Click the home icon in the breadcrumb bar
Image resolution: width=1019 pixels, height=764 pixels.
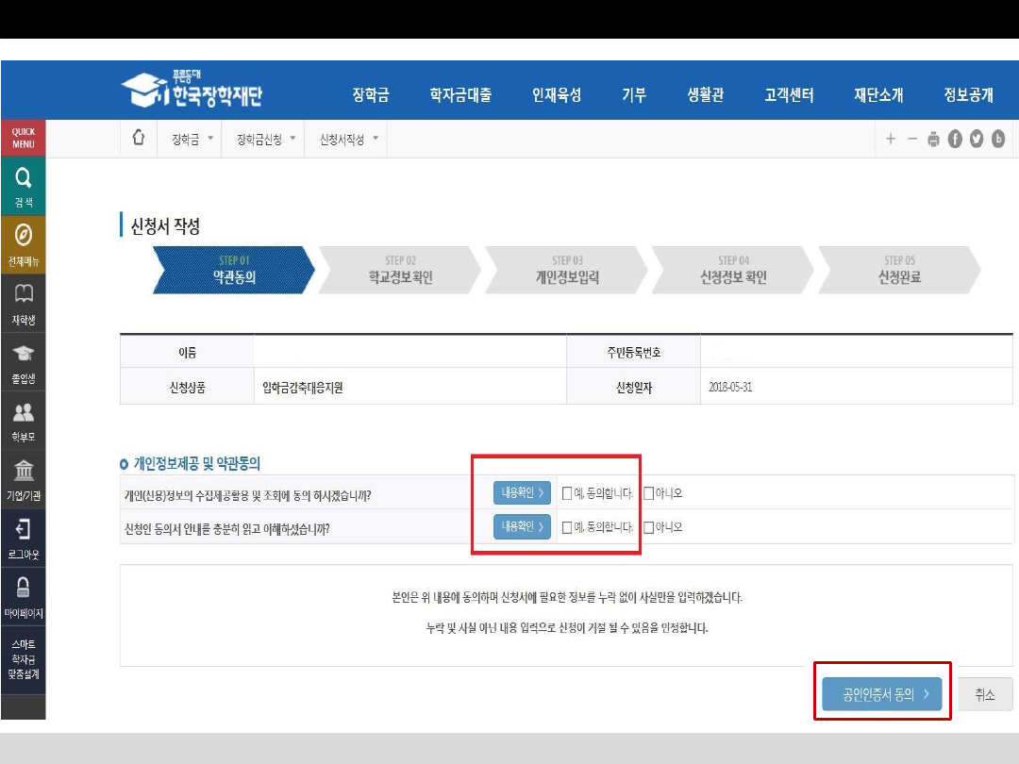139,139
